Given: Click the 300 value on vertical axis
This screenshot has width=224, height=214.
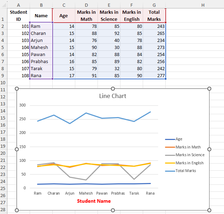Looking at the screenshot, I should click(x=23, y=105).
